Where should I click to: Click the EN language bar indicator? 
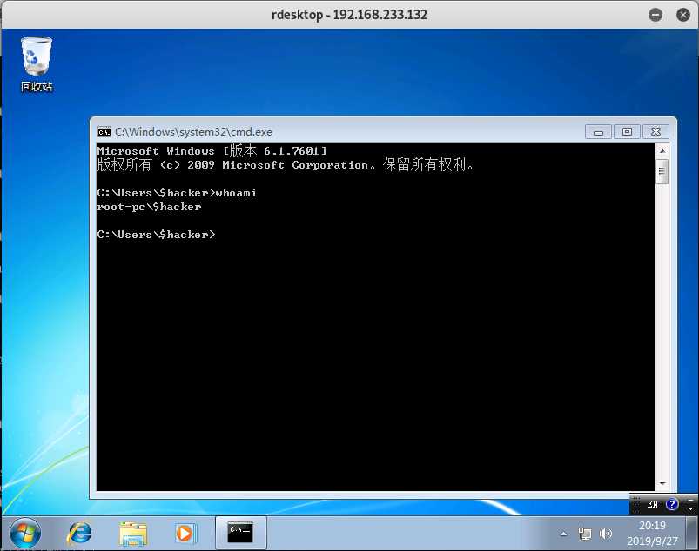coord(653,504)
